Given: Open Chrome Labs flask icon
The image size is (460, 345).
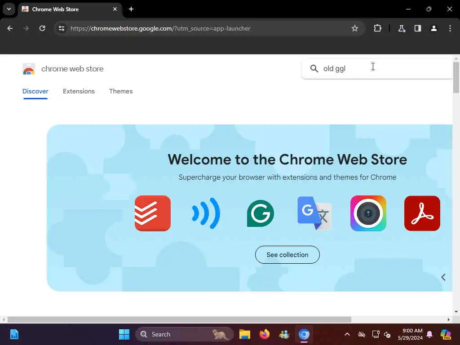Looking at the screenshot, I should pos(401,28).
